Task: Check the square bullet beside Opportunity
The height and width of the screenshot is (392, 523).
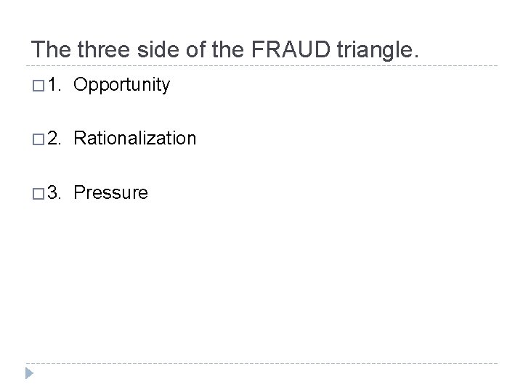Action: [38, 86]
